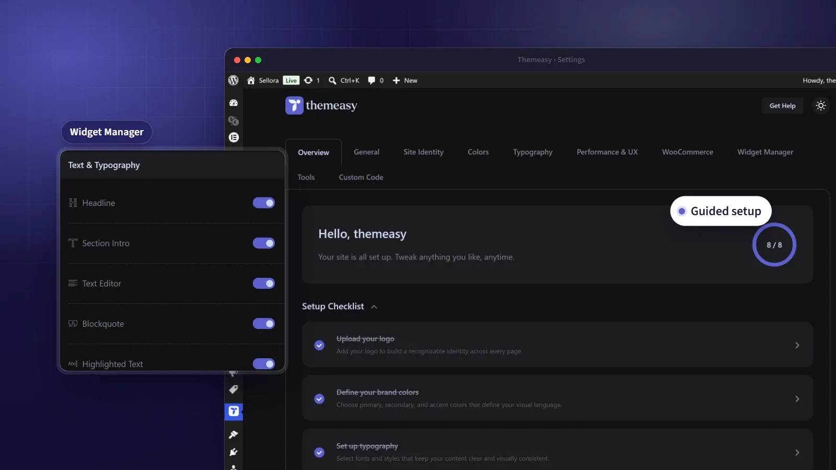Click the Get Help button

[782, 105]
